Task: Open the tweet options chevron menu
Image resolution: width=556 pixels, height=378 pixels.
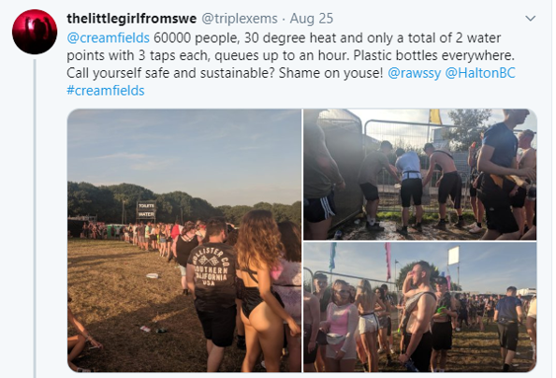Action: (530, 19)
